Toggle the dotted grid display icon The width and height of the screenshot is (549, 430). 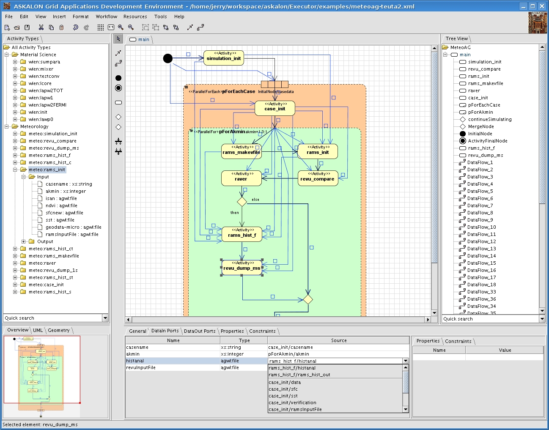[x=100, y=27]
